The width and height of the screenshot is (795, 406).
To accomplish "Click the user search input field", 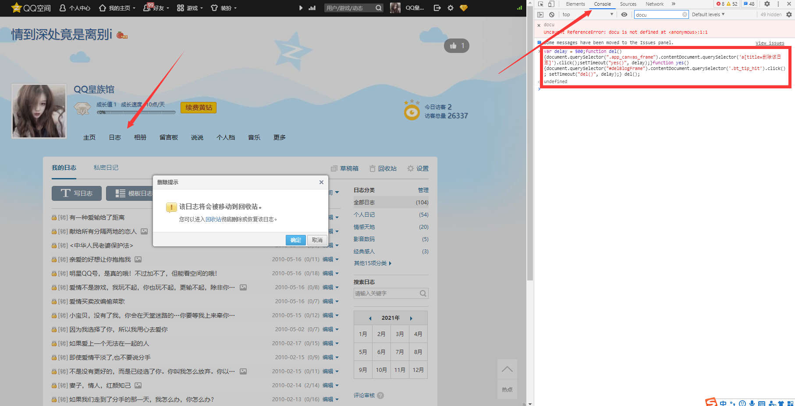I will tap(349, 8).
